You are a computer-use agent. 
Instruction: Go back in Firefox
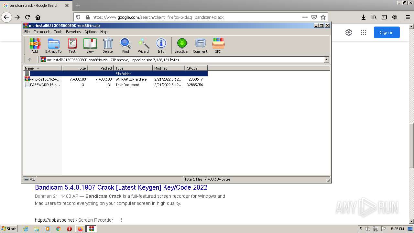tap(6, 17)
